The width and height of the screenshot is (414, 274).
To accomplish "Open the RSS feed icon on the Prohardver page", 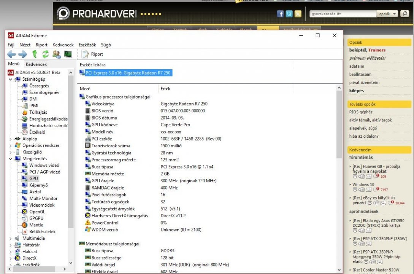I will tap(298, 14).
